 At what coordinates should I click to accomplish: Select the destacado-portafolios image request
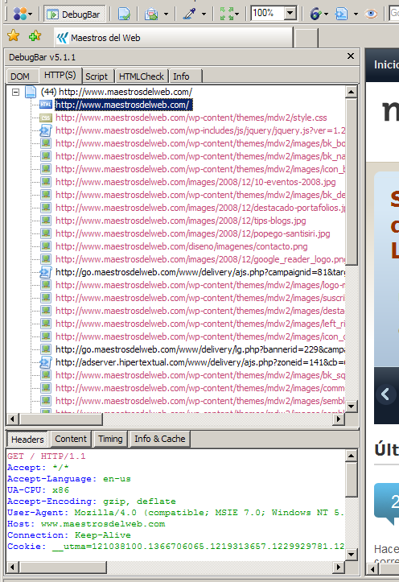click(200, 208)
